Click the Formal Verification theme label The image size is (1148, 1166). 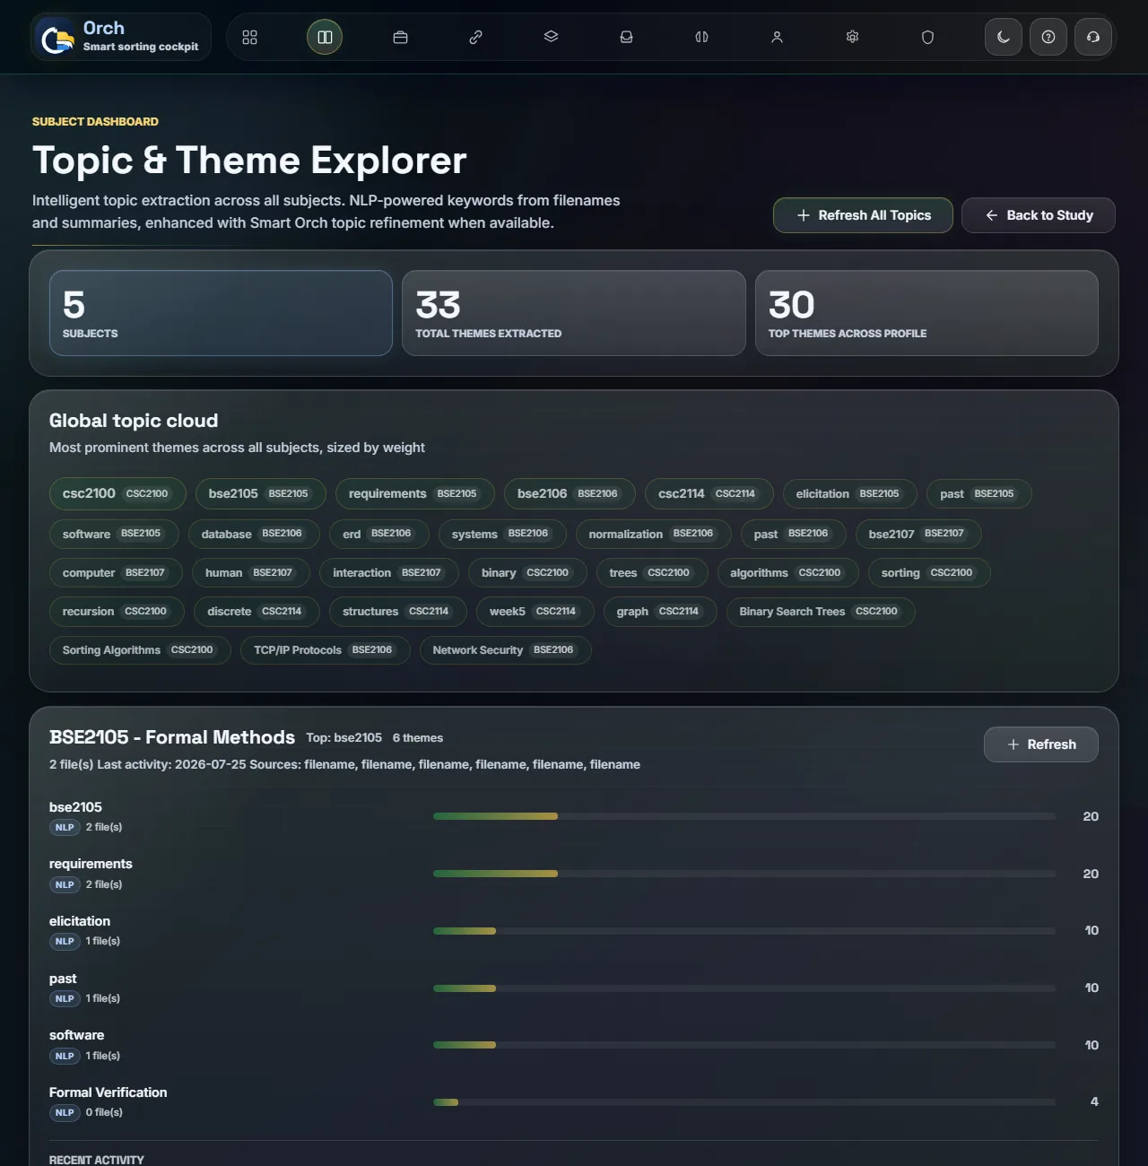(109, 1092)
